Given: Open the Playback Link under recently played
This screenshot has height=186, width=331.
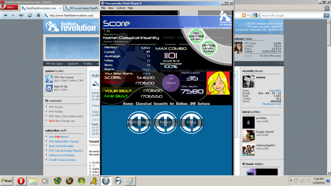Looking at the screenshot, I should 271,104.
